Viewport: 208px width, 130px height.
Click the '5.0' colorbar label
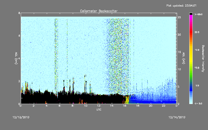tap(197, 86)
